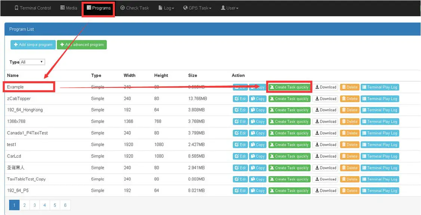This screenshot has width=421, height=215.
Task: Create Task quickly for Example program
Action: (x=289, y=87)
